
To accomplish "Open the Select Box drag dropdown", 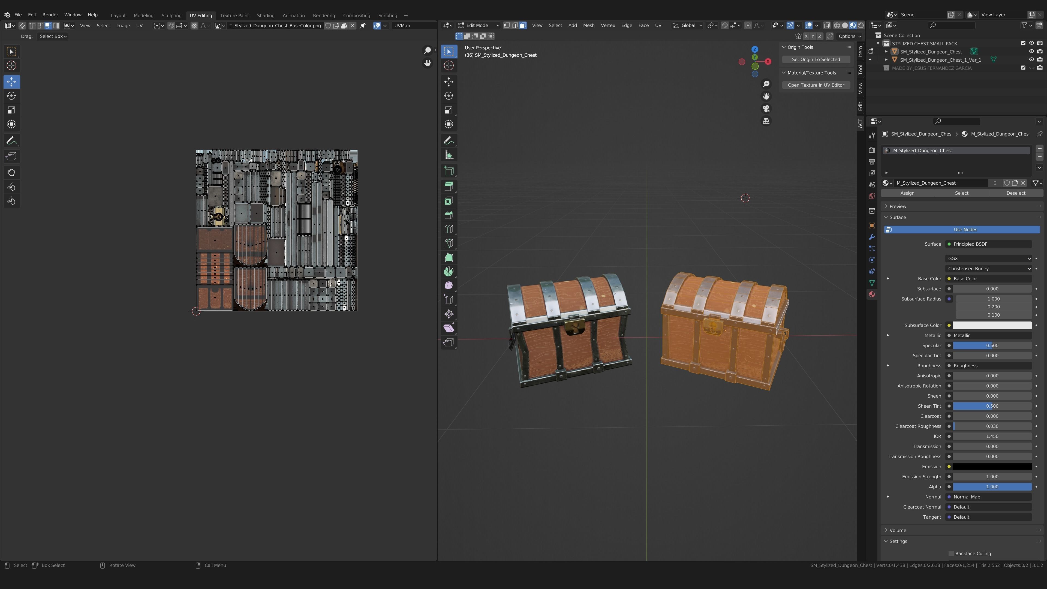I will (53, 37).
